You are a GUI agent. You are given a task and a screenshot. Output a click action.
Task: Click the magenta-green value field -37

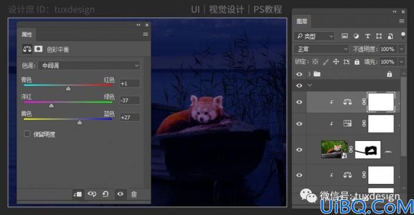click(x=130, y=100)
